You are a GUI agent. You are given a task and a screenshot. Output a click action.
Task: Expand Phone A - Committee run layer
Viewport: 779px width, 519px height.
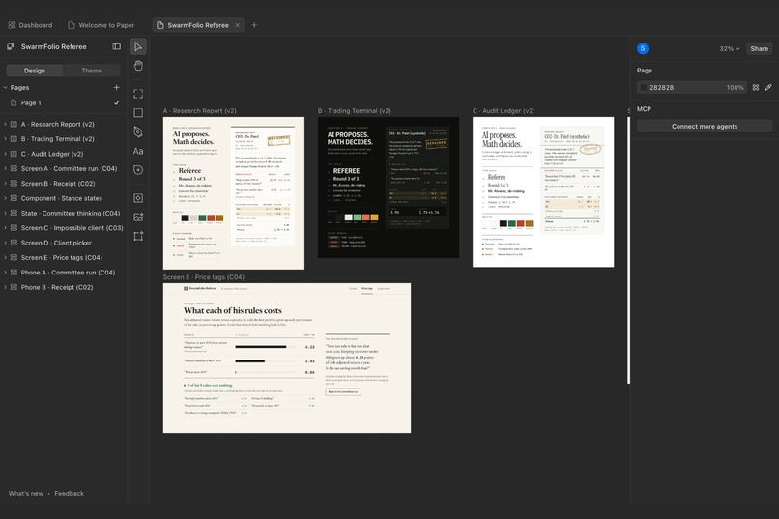[5, 273]
